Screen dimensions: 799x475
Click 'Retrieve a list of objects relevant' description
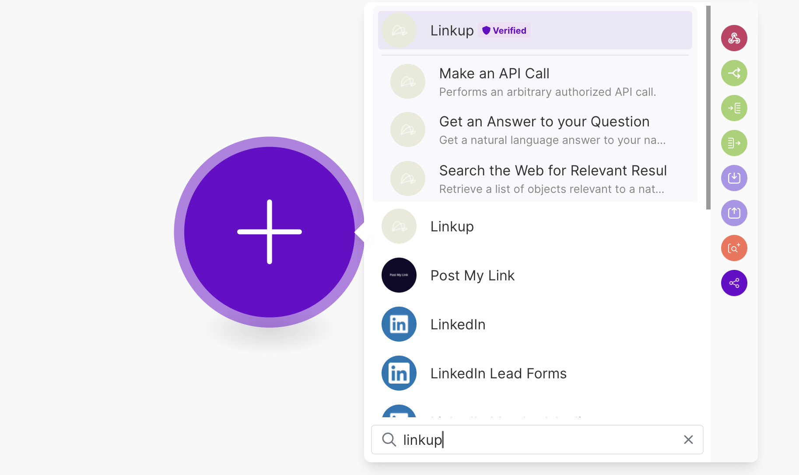coord(552,189)
